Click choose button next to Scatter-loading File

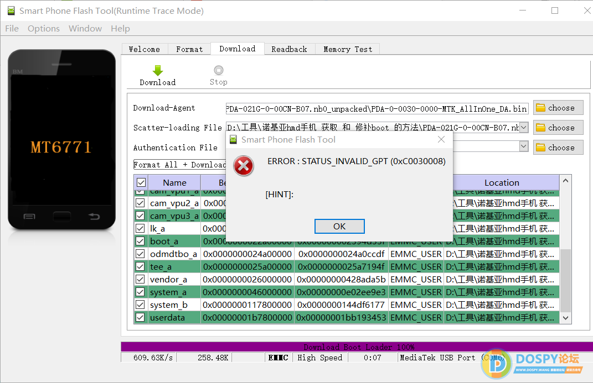coord(558,128)
